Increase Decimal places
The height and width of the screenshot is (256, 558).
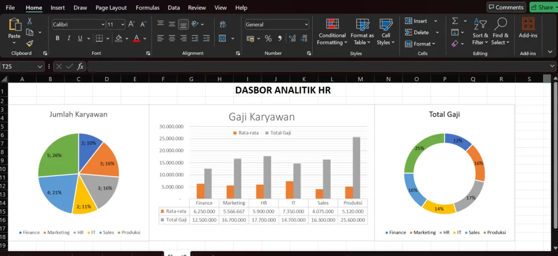[292, 39]
